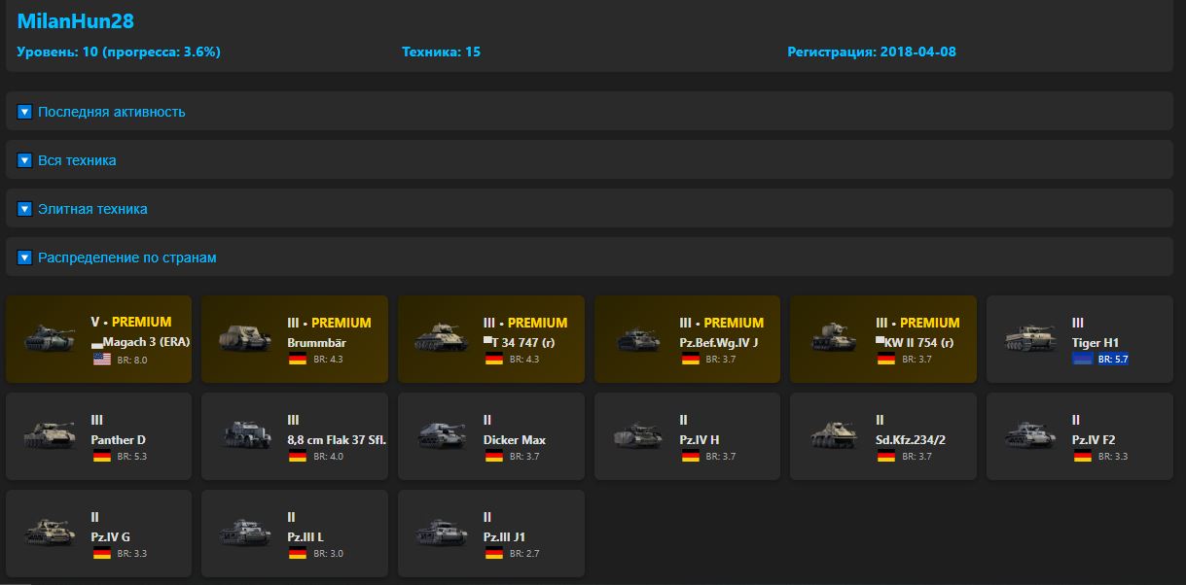Click the Brummbär vehicle image
This screenshot has width=1186, height=585.
(x=246, y=337)
